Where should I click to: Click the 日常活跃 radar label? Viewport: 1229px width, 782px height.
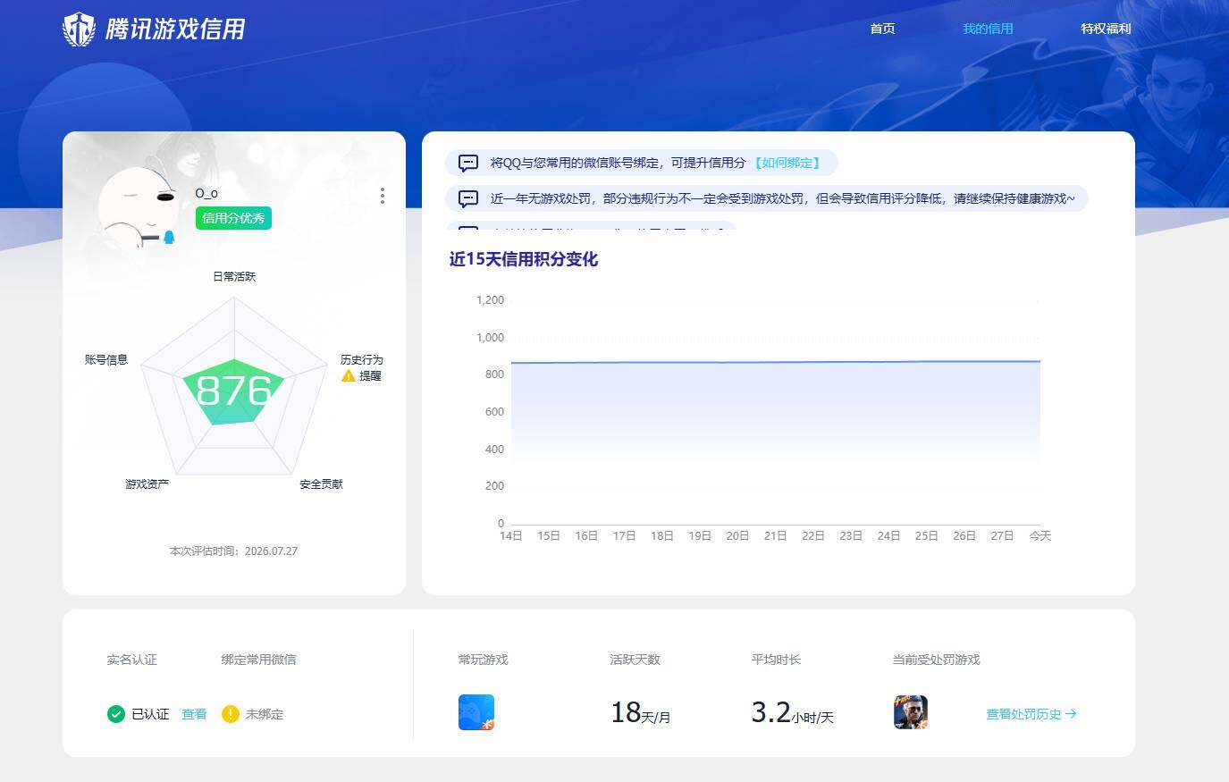coord(234,276)
